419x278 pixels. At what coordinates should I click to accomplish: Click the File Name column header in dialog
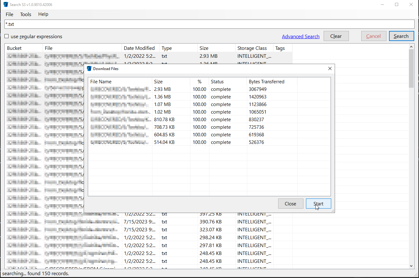(x=120, y=81)
